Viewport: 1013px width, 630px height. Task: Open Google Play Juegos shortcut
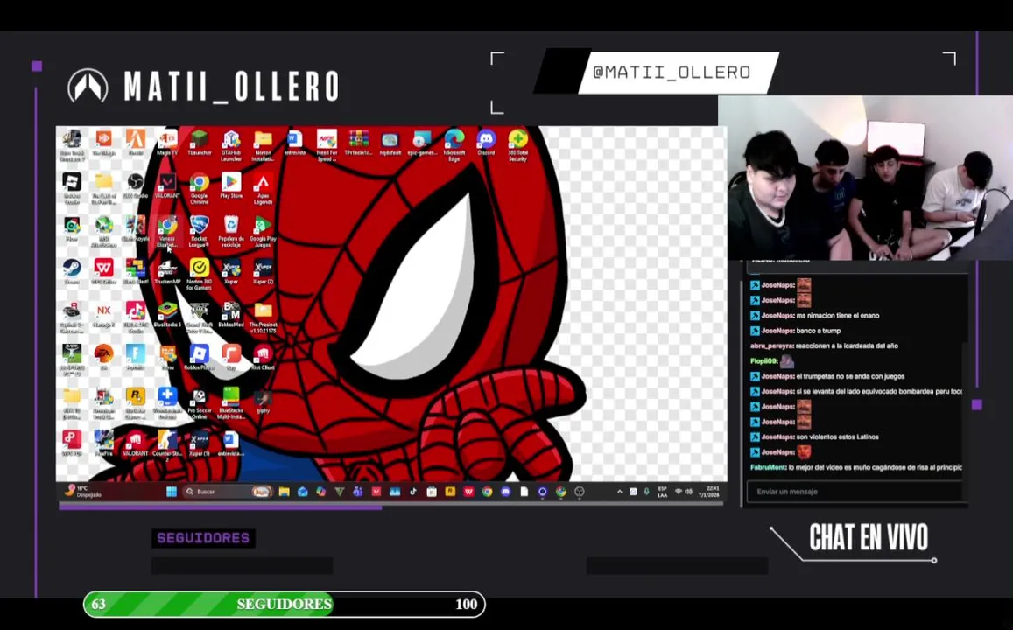pyautogui.click(x=263, y=231)
